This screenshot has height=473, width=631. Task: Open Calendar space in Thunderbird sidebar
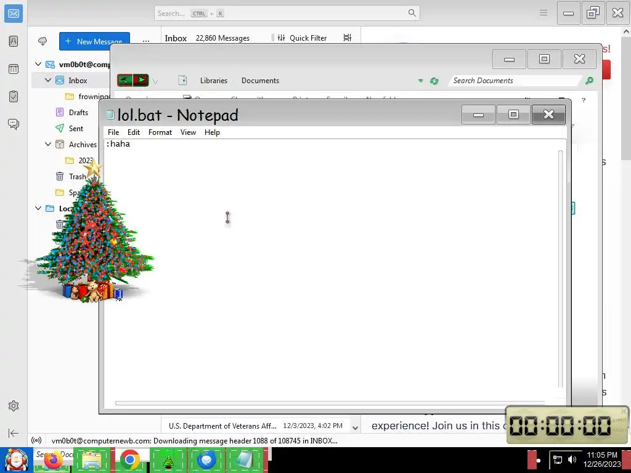click(14, 69)
